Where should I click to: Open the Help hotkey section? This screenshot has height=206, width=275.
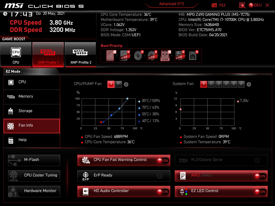[x=32, y=140]
